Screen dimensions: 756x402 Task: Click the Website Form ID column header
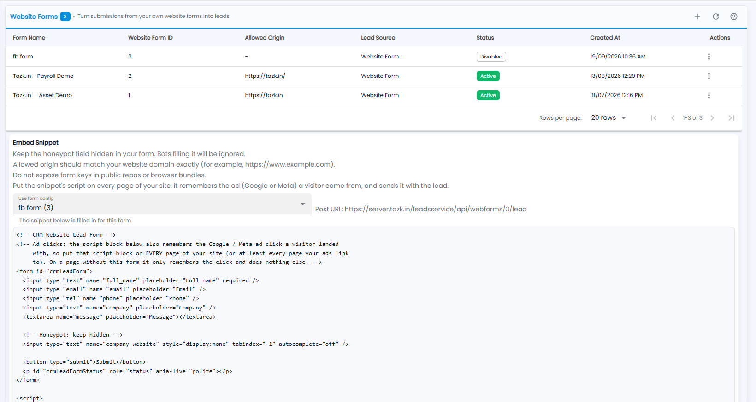pos(150,38)
